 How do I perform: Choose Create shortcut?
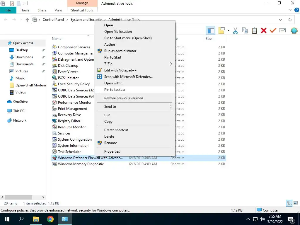(135, 130)
